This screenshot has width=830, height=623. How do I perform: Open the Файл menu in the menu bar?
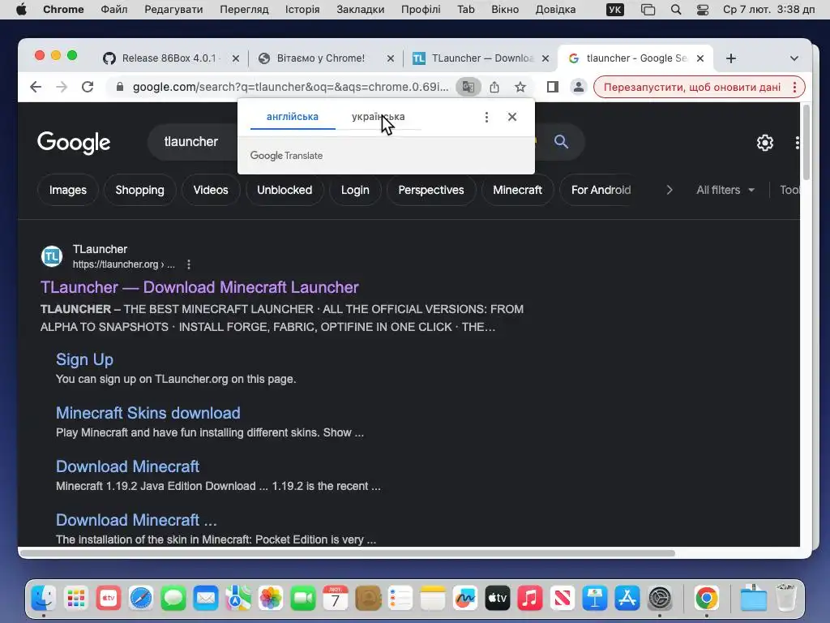[x=113, y=10]
